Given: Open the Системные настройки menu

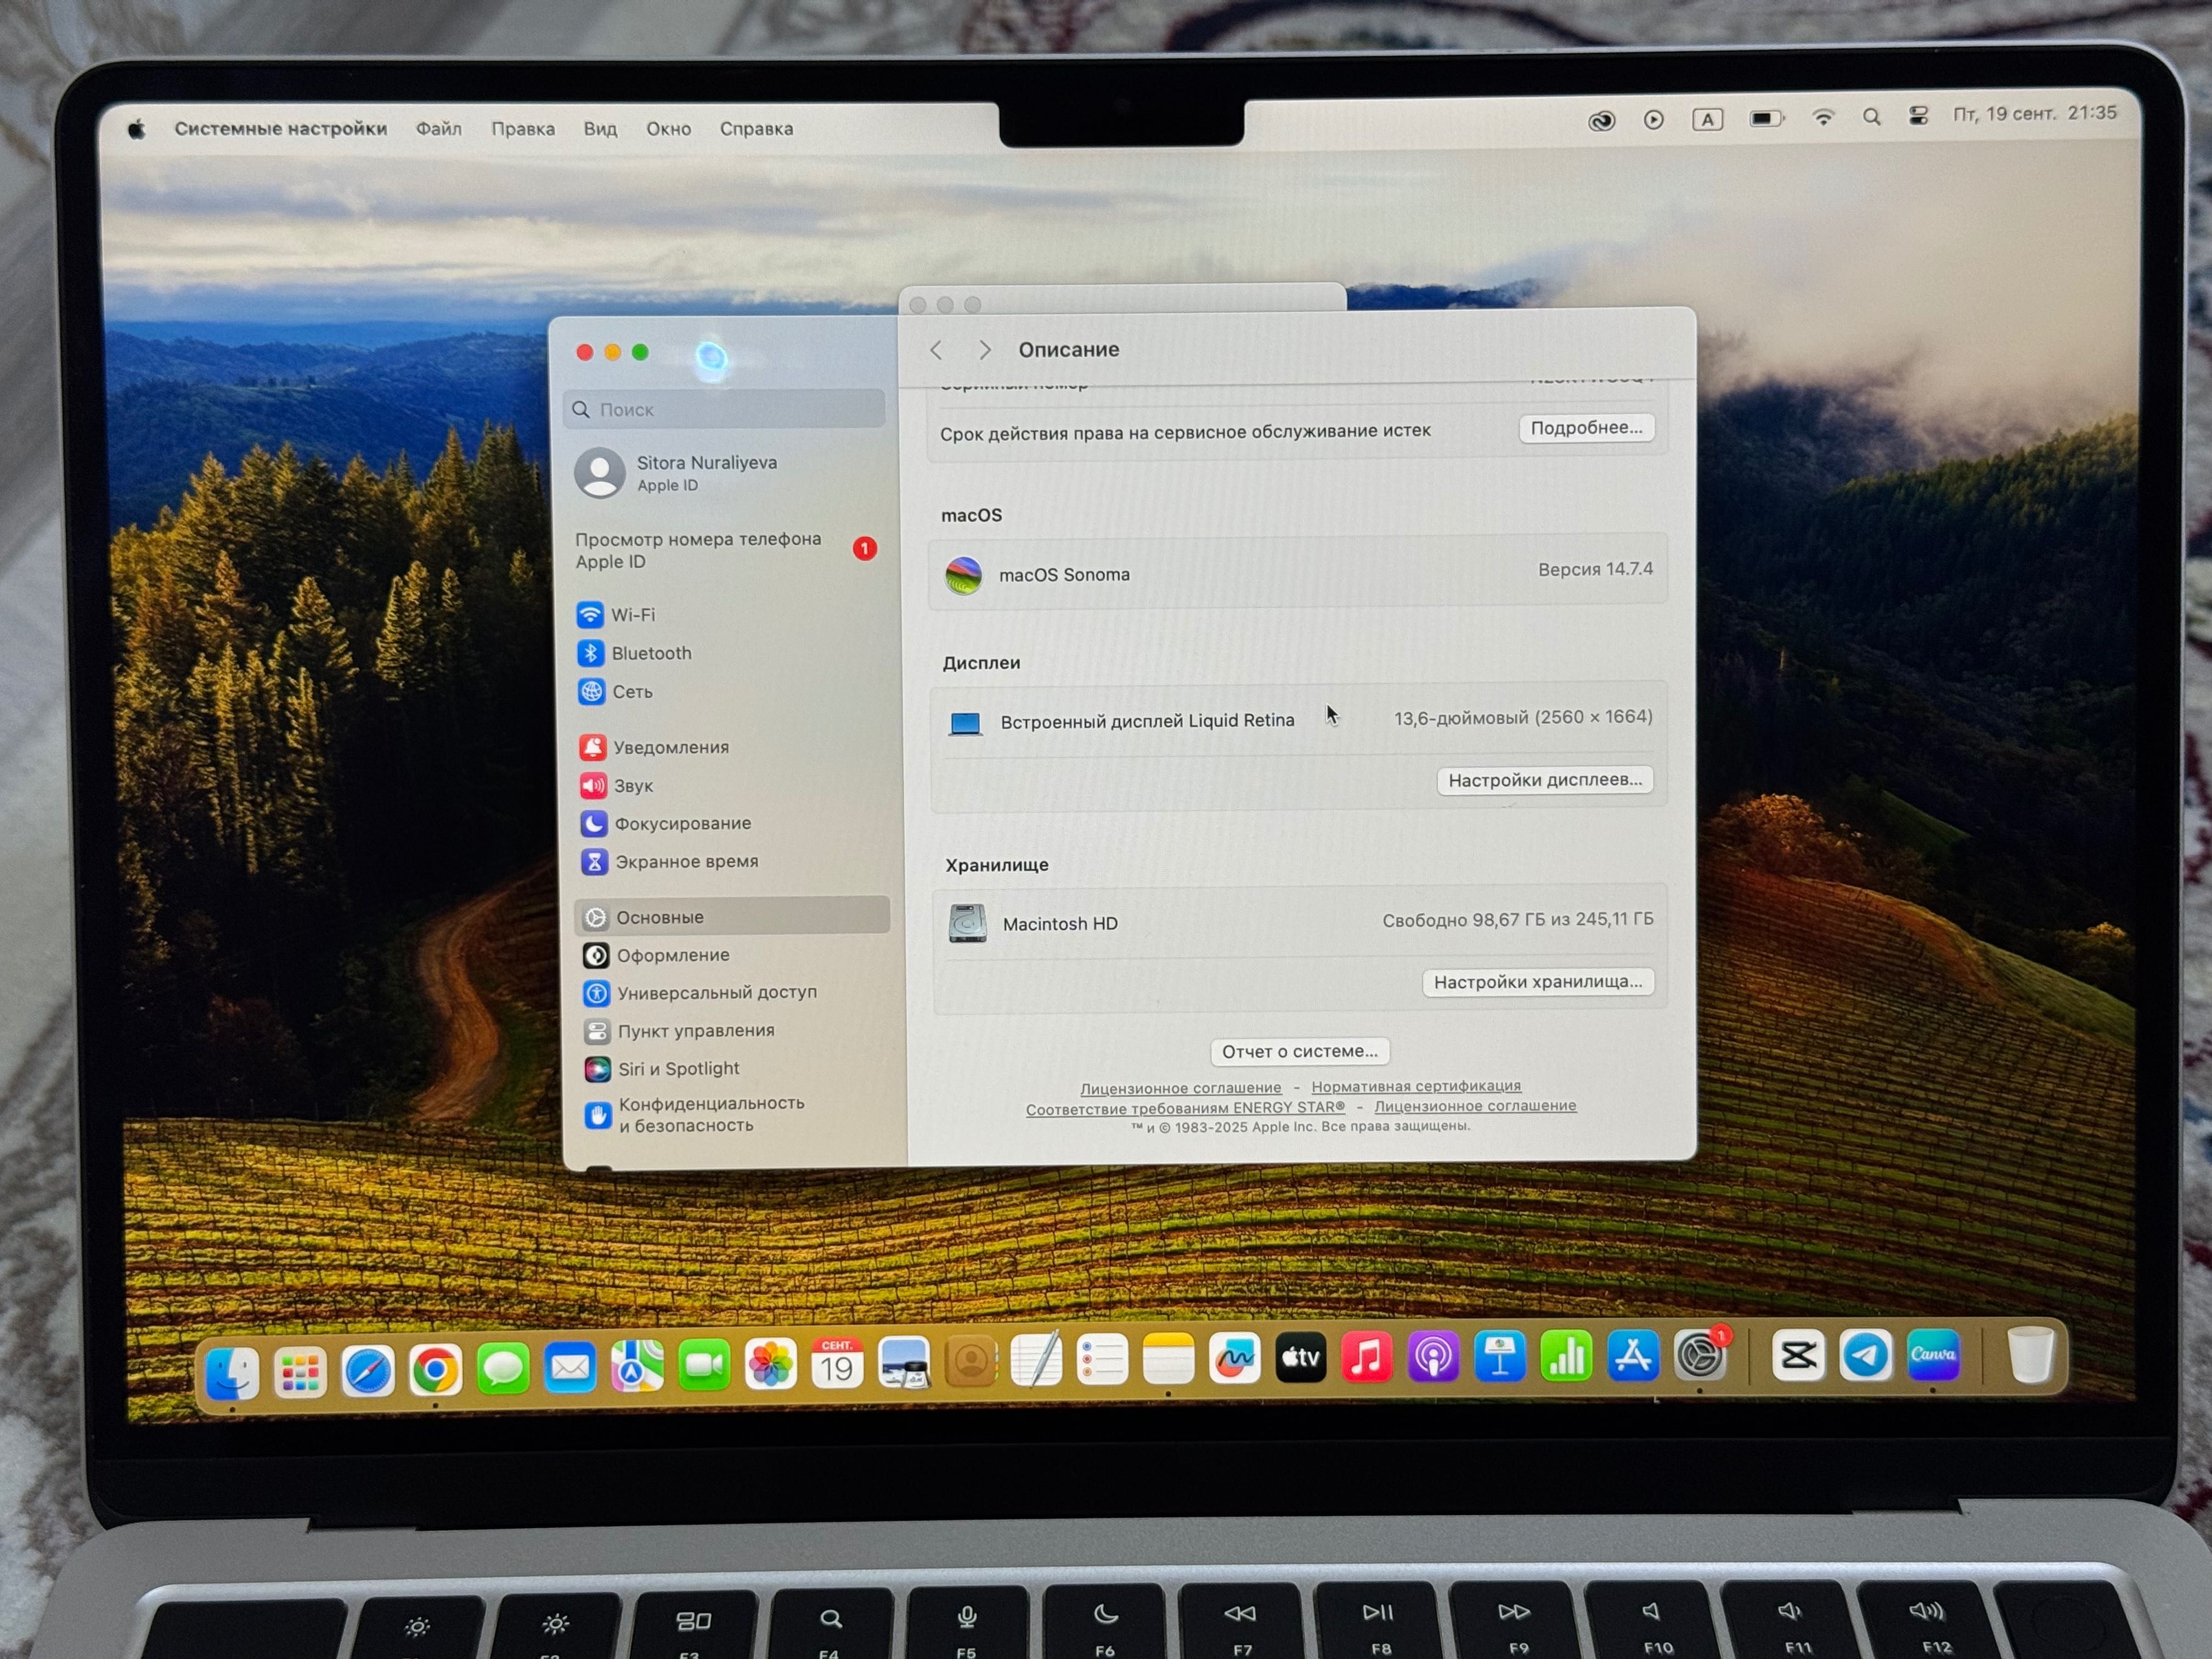Looking at the screenshot, I should coord(281,128).
